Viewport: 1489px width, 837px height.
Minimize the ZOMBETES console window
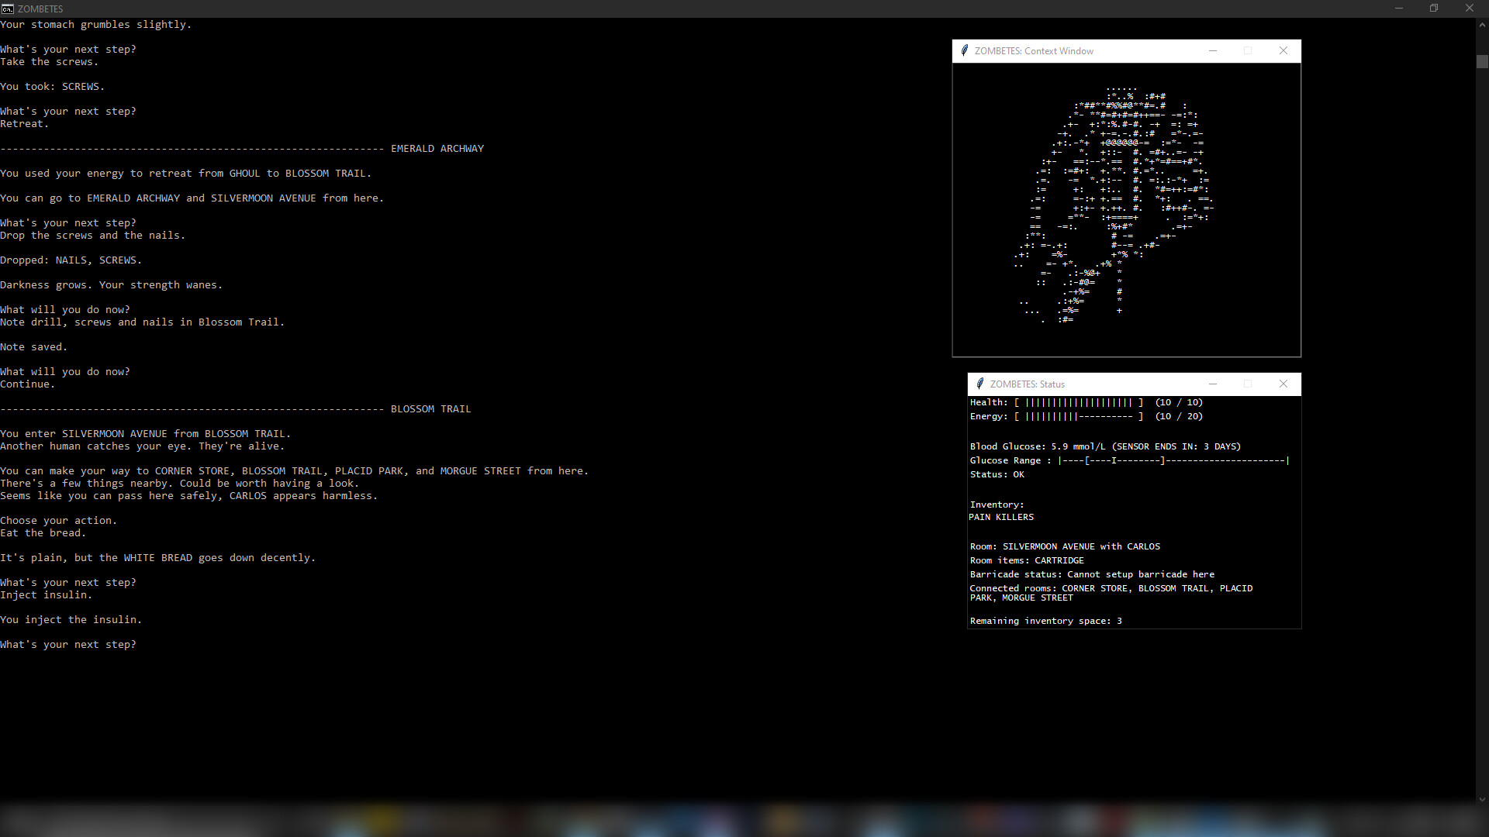1399,8
